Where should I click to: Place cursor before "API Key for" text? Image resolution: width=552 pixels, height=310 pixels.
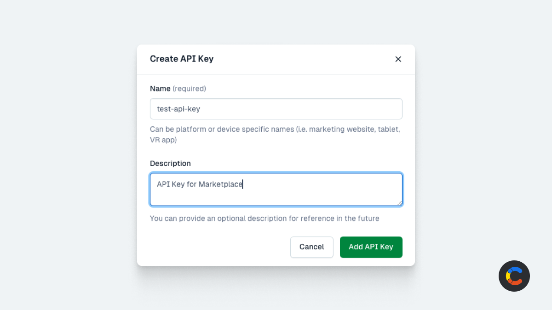[157, 184]
